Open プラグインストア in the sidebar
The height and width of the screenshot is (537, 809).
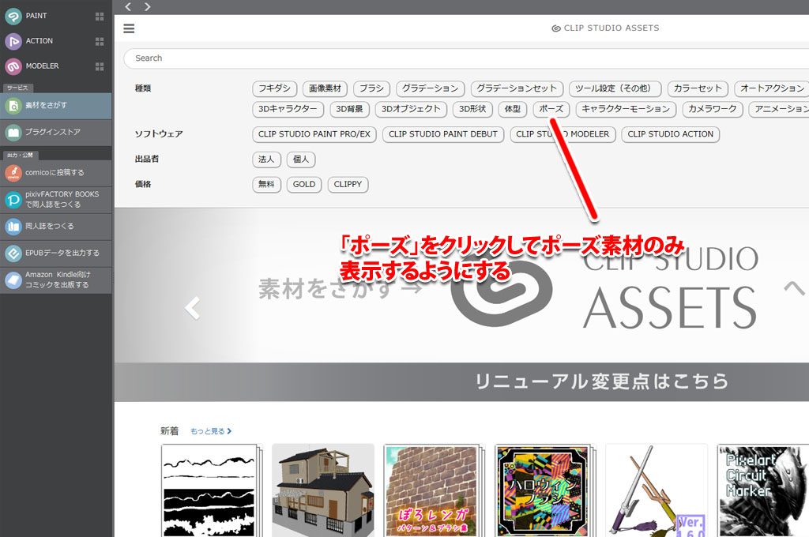[x=55, y=133]
